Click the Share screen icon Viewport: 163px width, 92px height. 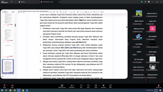[96, 85]
